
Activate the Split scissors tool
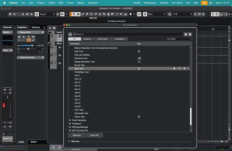click(91, 14)
